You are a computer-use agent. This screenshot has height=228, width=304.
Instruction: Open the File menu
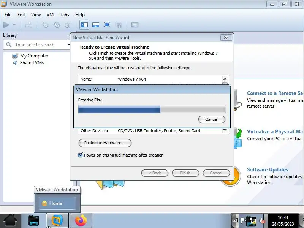click(x=8, y=15)
